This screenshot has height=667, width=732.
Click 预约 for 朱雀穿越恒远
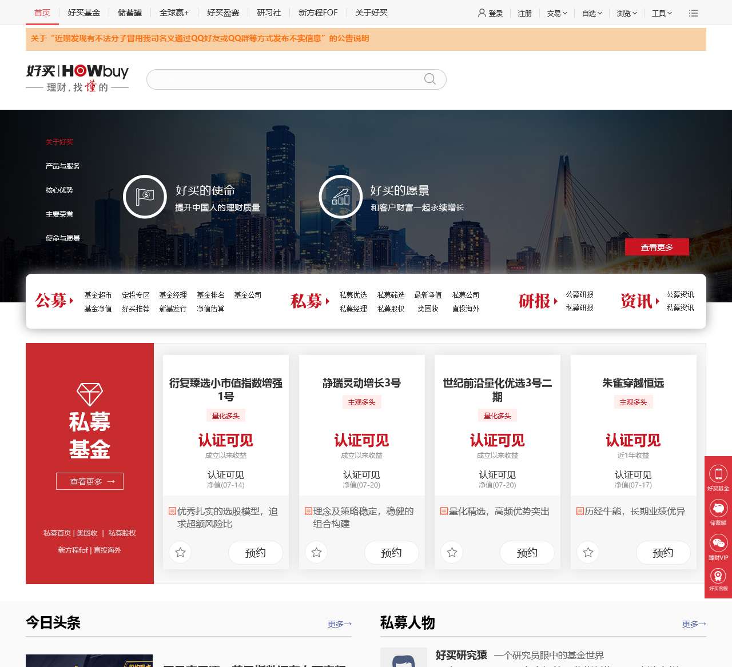pyautogui.click(x=663, y=552)
